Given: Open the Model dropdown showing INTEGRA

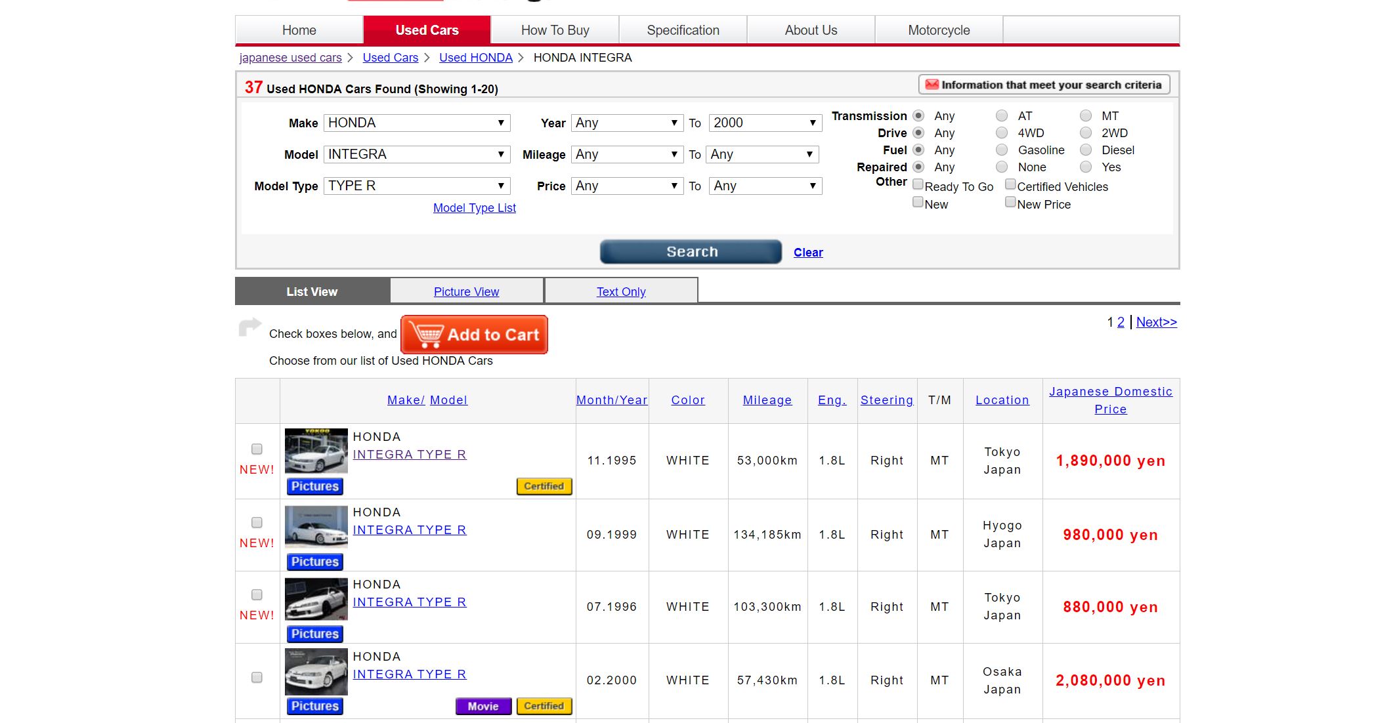Looking at the screenshot, I should point(417,154).
